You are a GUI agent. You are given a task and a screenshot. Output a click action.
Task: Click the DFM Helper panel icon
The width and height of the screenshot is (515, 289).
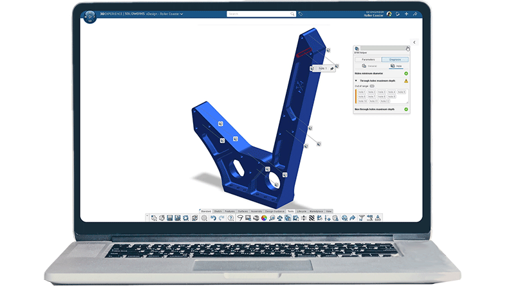(357, 49)
